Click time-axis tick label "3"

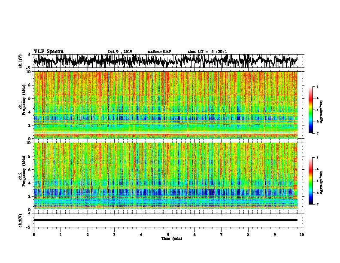[x=114, y=235]
